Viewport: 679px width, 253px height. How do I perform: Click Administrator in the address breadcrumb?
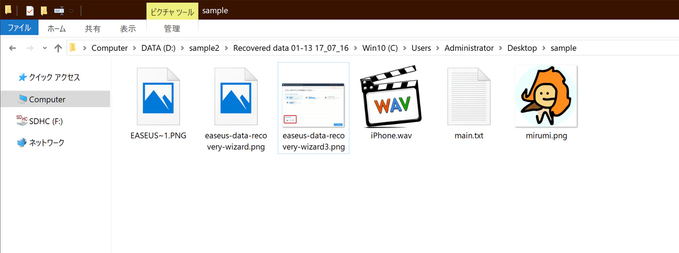tap(469, 48)
